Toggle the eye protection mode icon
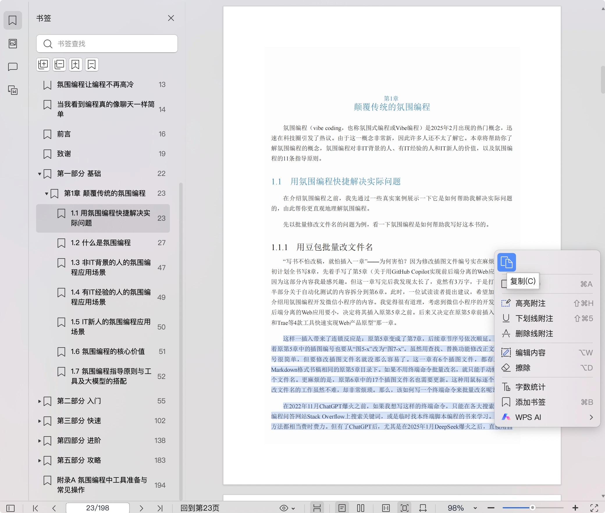The image size is (605, 513). tap(284, 508)
